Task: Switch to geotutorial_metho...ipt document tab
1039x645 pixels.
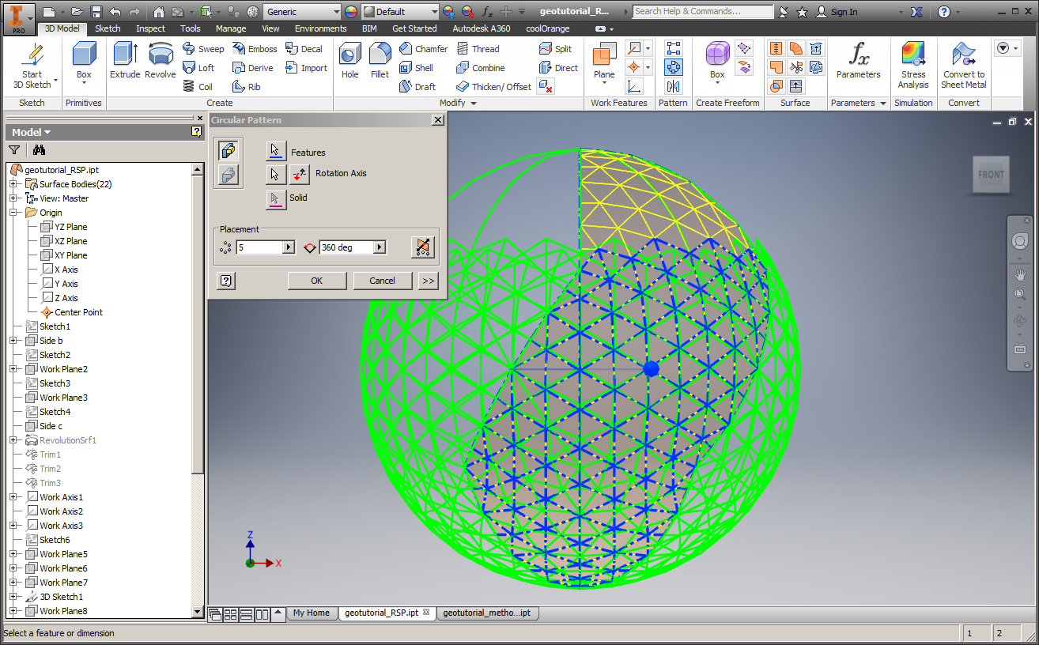Action: pyautogui.click(x=486, y=613)
